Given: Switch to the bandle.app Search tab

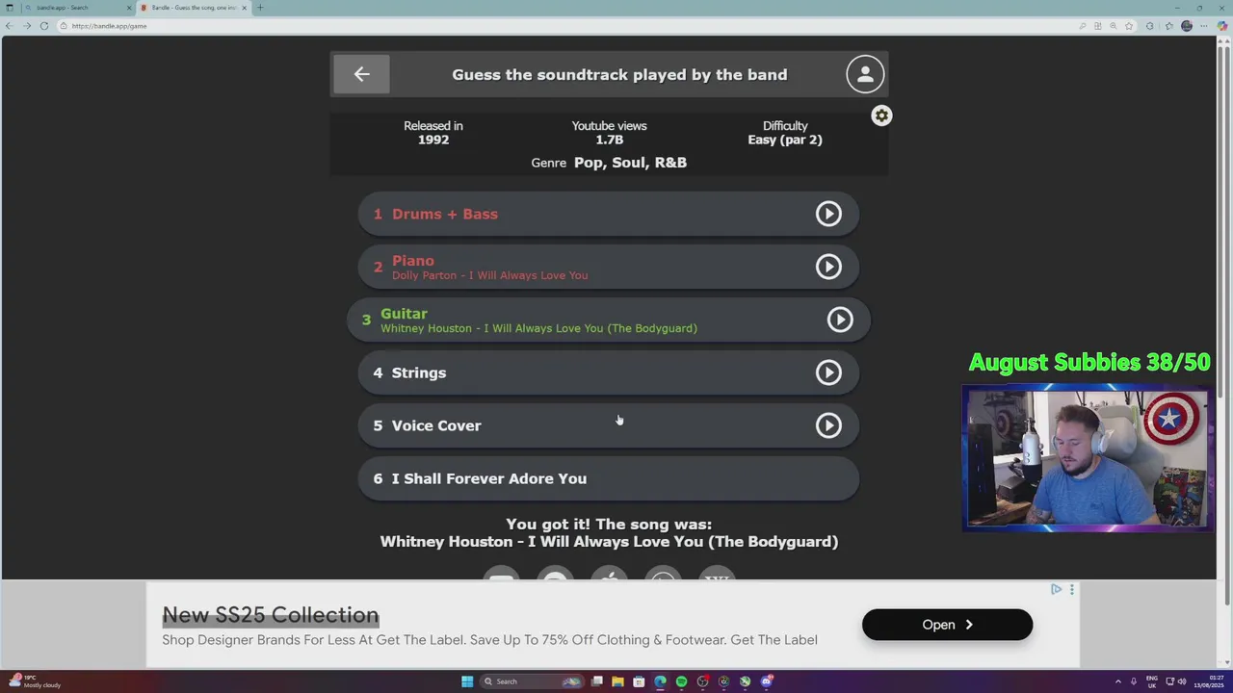Looking at the screenshot, I should [x=75, y=8].
